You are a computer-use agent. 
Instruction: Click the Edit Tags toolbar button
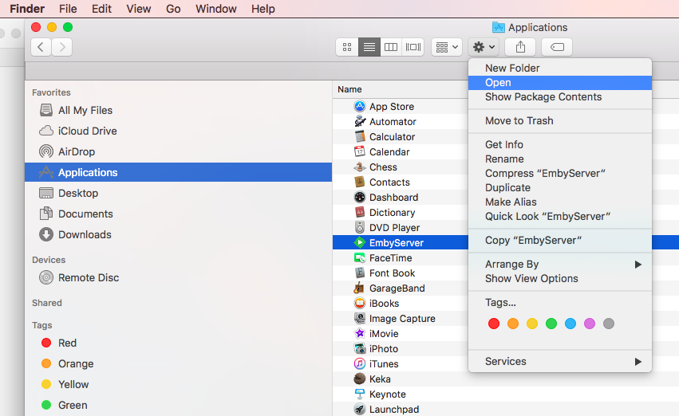(557, 47)
